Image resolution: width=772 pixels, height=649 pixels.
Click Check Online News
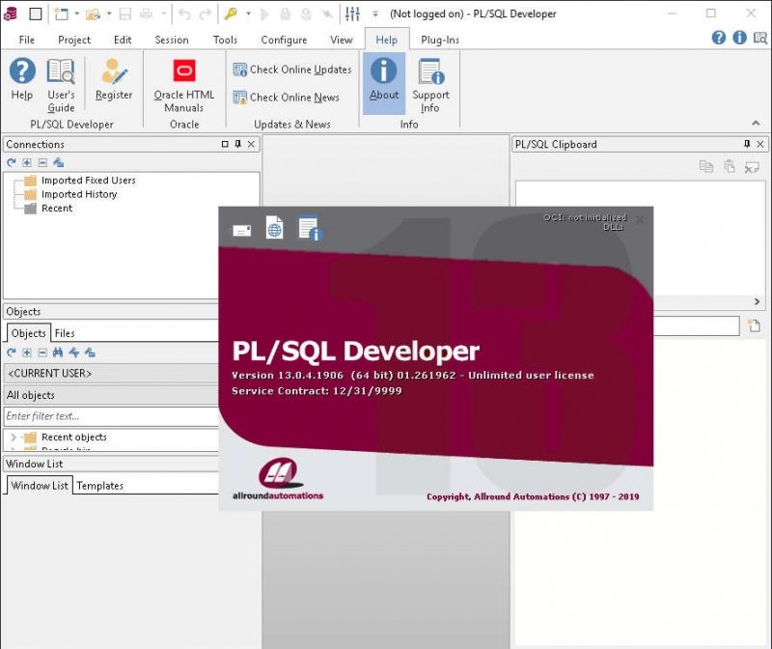pos(289,97)
